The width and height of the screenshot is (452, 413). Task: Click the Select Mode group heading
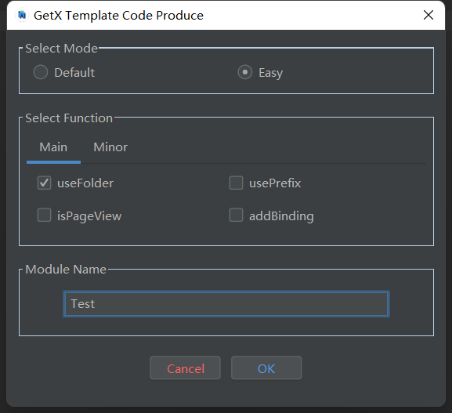pyautogui.click(x=61, y=49)
